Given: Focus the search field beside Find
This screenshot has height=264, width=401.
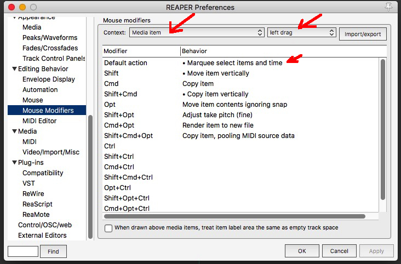Looking at the screenshot, I should click(x=23, y=251).
